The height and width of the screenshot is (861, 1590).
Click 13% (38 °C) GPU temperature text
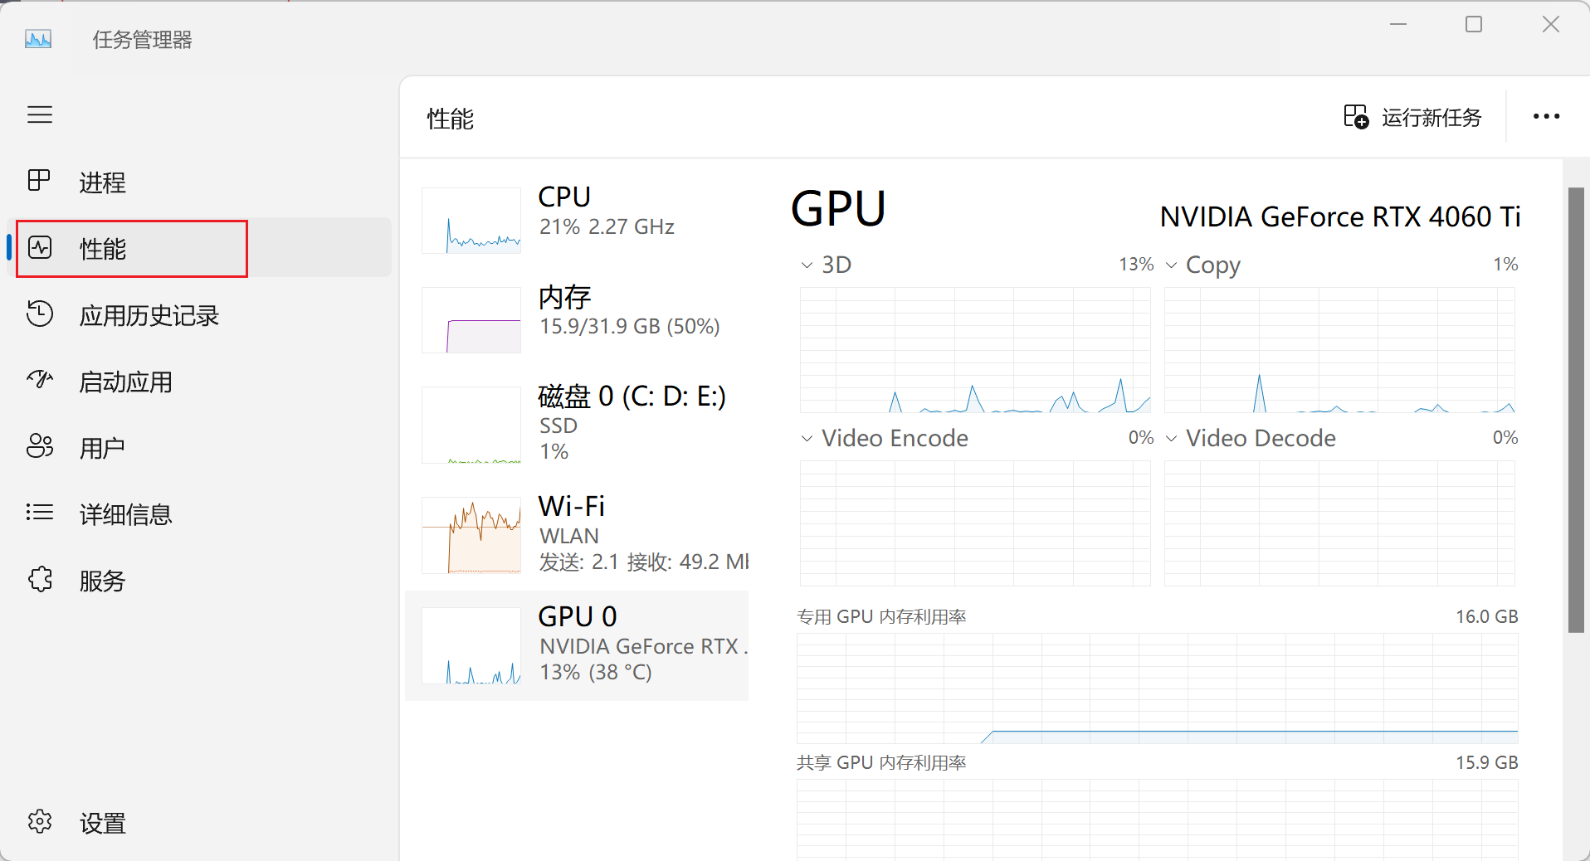[x=596, y=672]
